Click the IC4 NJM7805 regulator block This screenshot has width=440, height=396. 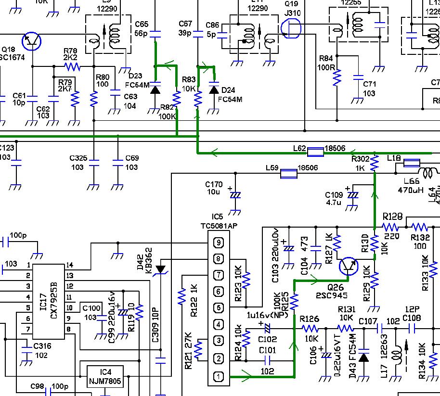(105, 377)
